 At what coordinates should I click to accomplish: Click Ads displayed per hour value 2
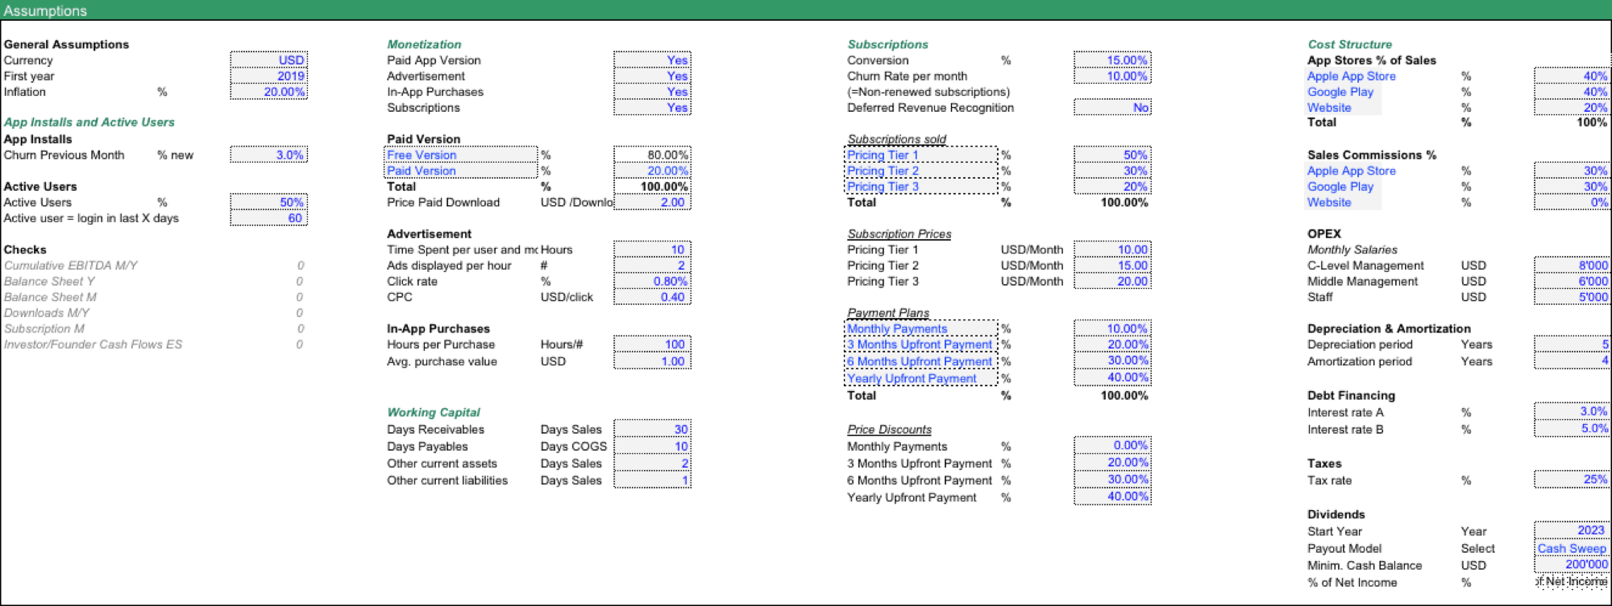click(x=652, y=266)
